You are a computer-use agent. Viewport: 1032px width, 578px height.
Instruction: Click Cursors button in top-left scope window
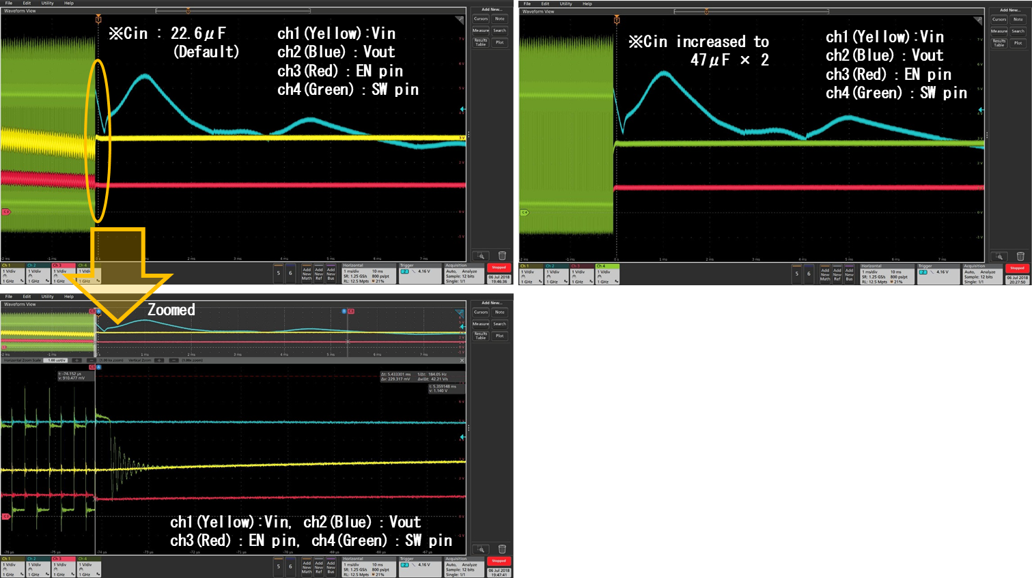tap(481, 18)
